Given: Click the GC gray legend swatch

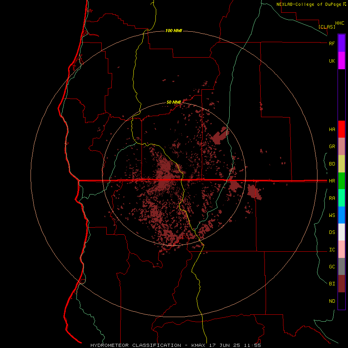Looking at the screenshot, I should 341,266.
